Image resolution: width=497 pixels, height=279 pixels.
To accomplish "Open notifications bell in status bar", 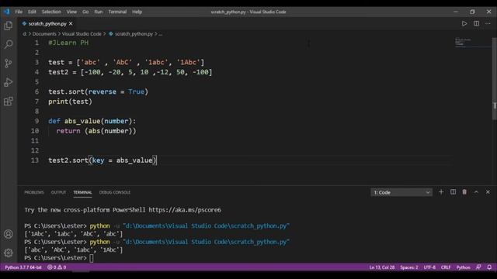I will tap(489, 267).
